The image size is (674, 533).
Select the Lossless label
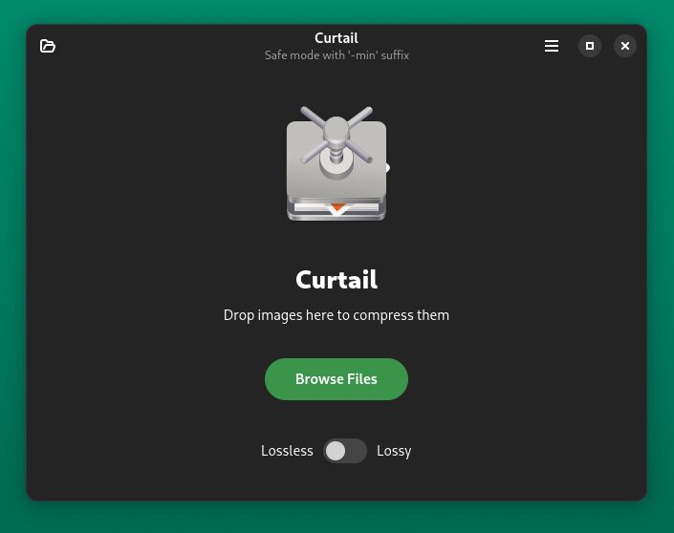287,451
